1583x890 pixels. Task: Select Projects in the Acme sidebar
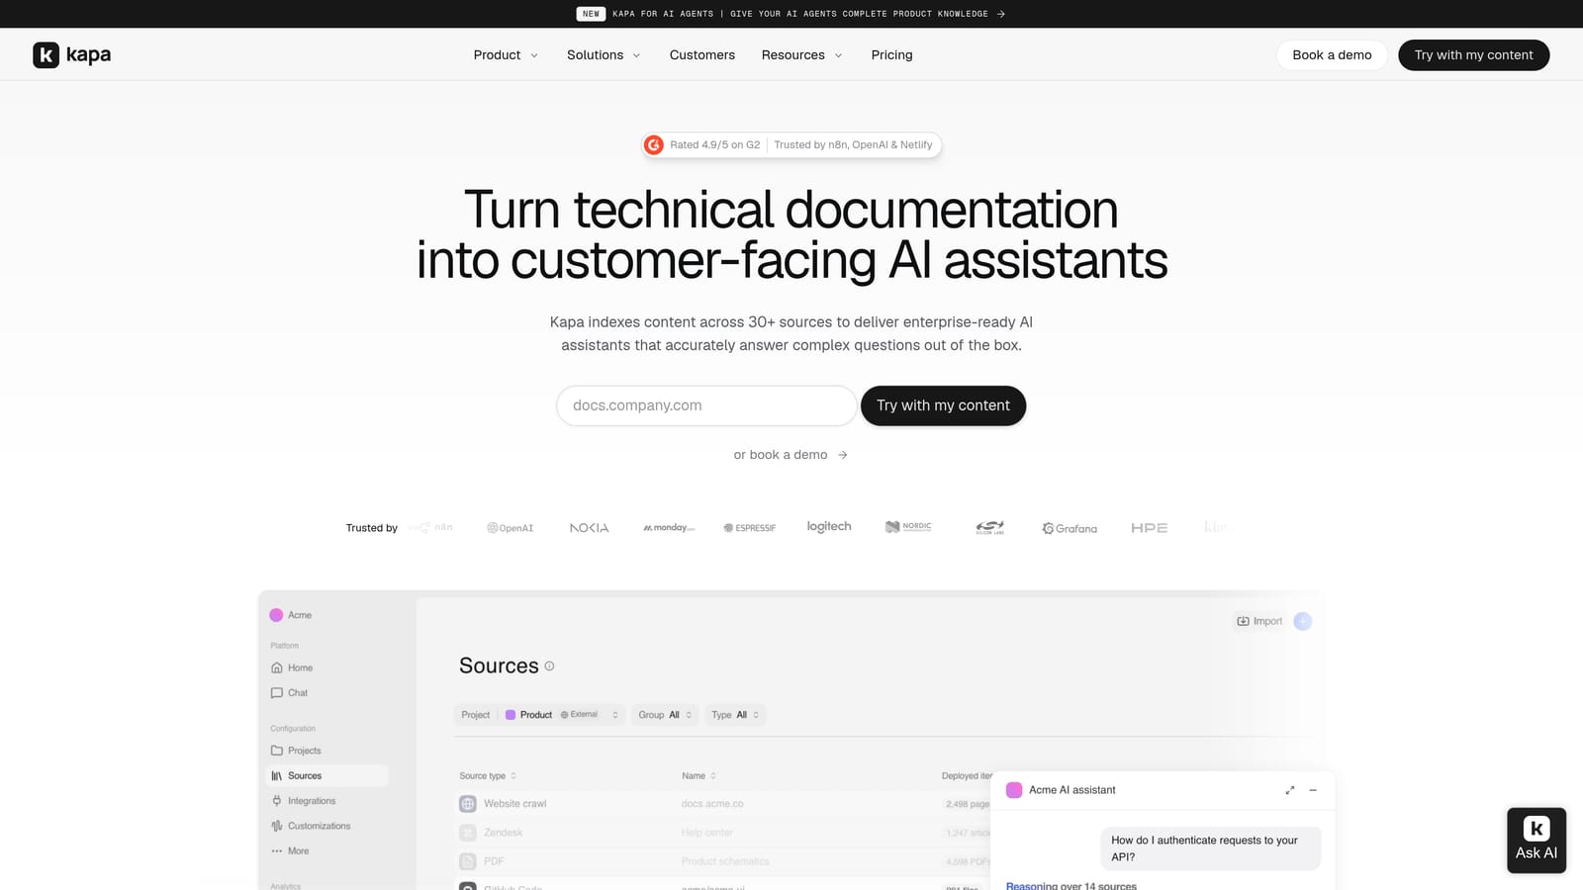pyautogui.click(x=304, y=751)
